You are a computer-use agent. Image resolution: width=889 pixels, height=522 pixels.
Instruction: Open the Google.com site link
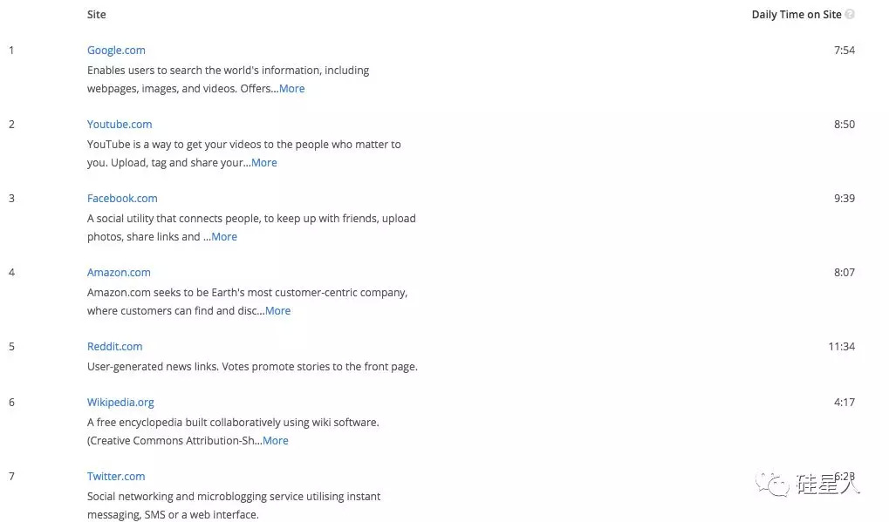[116, 51]
